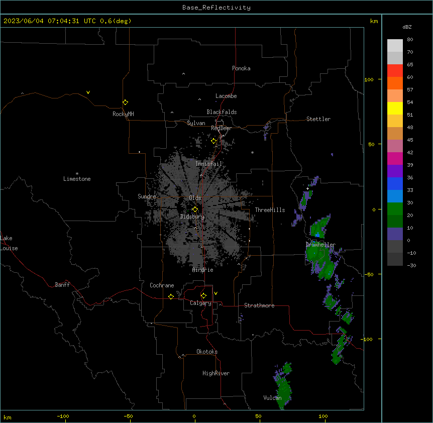Viewport: 433px width, 423px height.
Task: Click the yellow diamond marker above Calgary
Action: (x=203, y=296)
